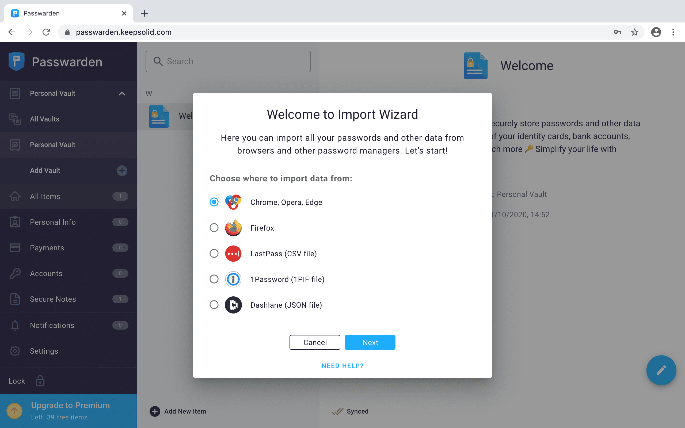Collapse the Personal Vault section chevron
Viewport: 685px width, 428px height.
point(122,93)
